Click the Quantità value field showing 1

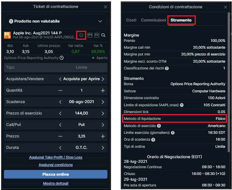point(82,91)
